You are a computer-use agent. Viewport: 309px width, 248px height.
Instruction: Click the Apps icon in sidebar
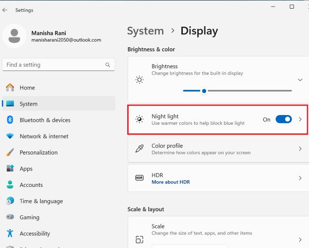coord(10,168)
